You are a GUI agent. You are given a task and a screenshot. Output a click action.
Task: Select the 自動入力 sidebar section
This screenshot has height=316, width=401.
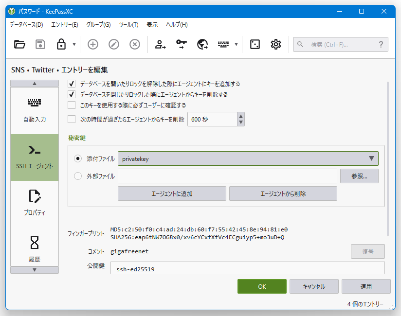pos(35,111)
